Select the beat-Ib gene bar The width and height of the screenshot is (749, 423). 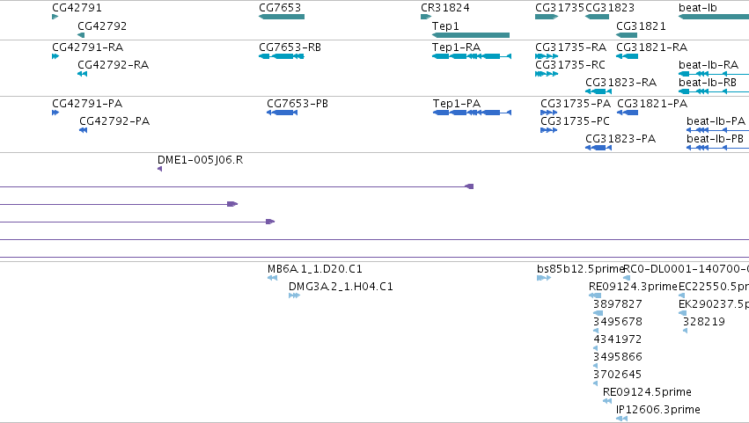tap(714, 17)
